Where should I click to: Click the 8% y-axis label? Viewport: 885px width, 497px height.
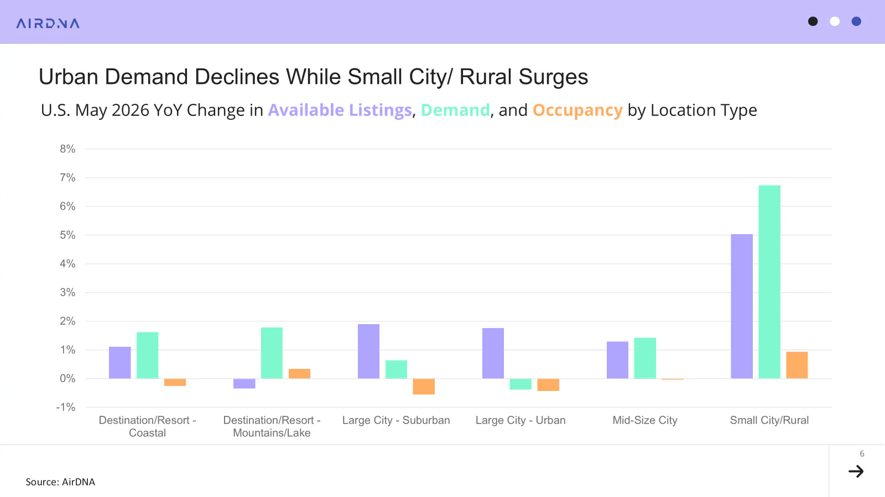click(67, 149)
